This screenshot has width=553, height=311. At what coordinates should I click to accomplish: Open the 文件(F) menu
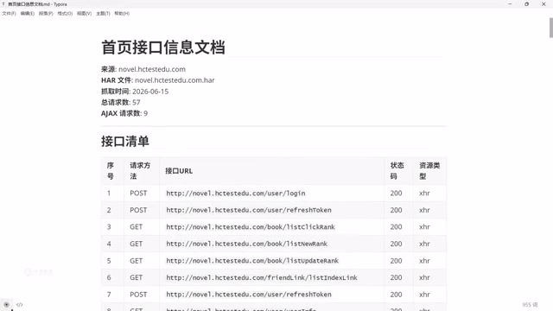(9, 14)
